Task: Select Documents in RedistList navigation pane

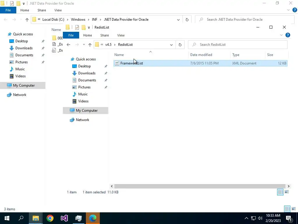Action: (87, 80)
